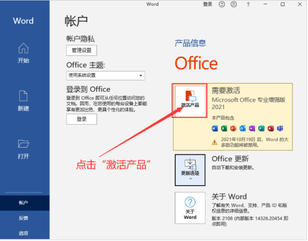Click the 关于 Word (About Word) button

click(x=190, y=207)
